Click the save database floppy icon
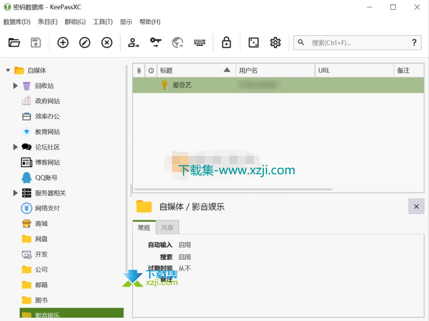Viewport: 429px width, 321px height. tap(36, 43)
